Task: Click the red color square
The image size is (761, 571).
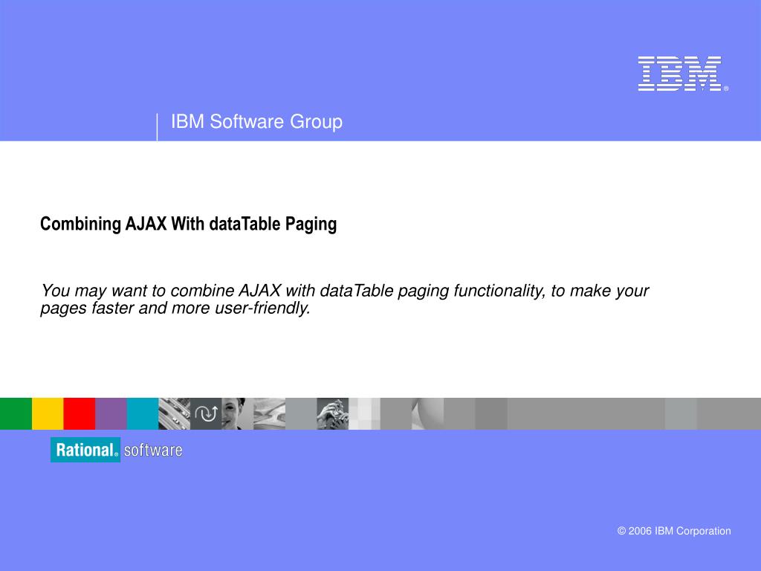Action: tap(79, 413)
